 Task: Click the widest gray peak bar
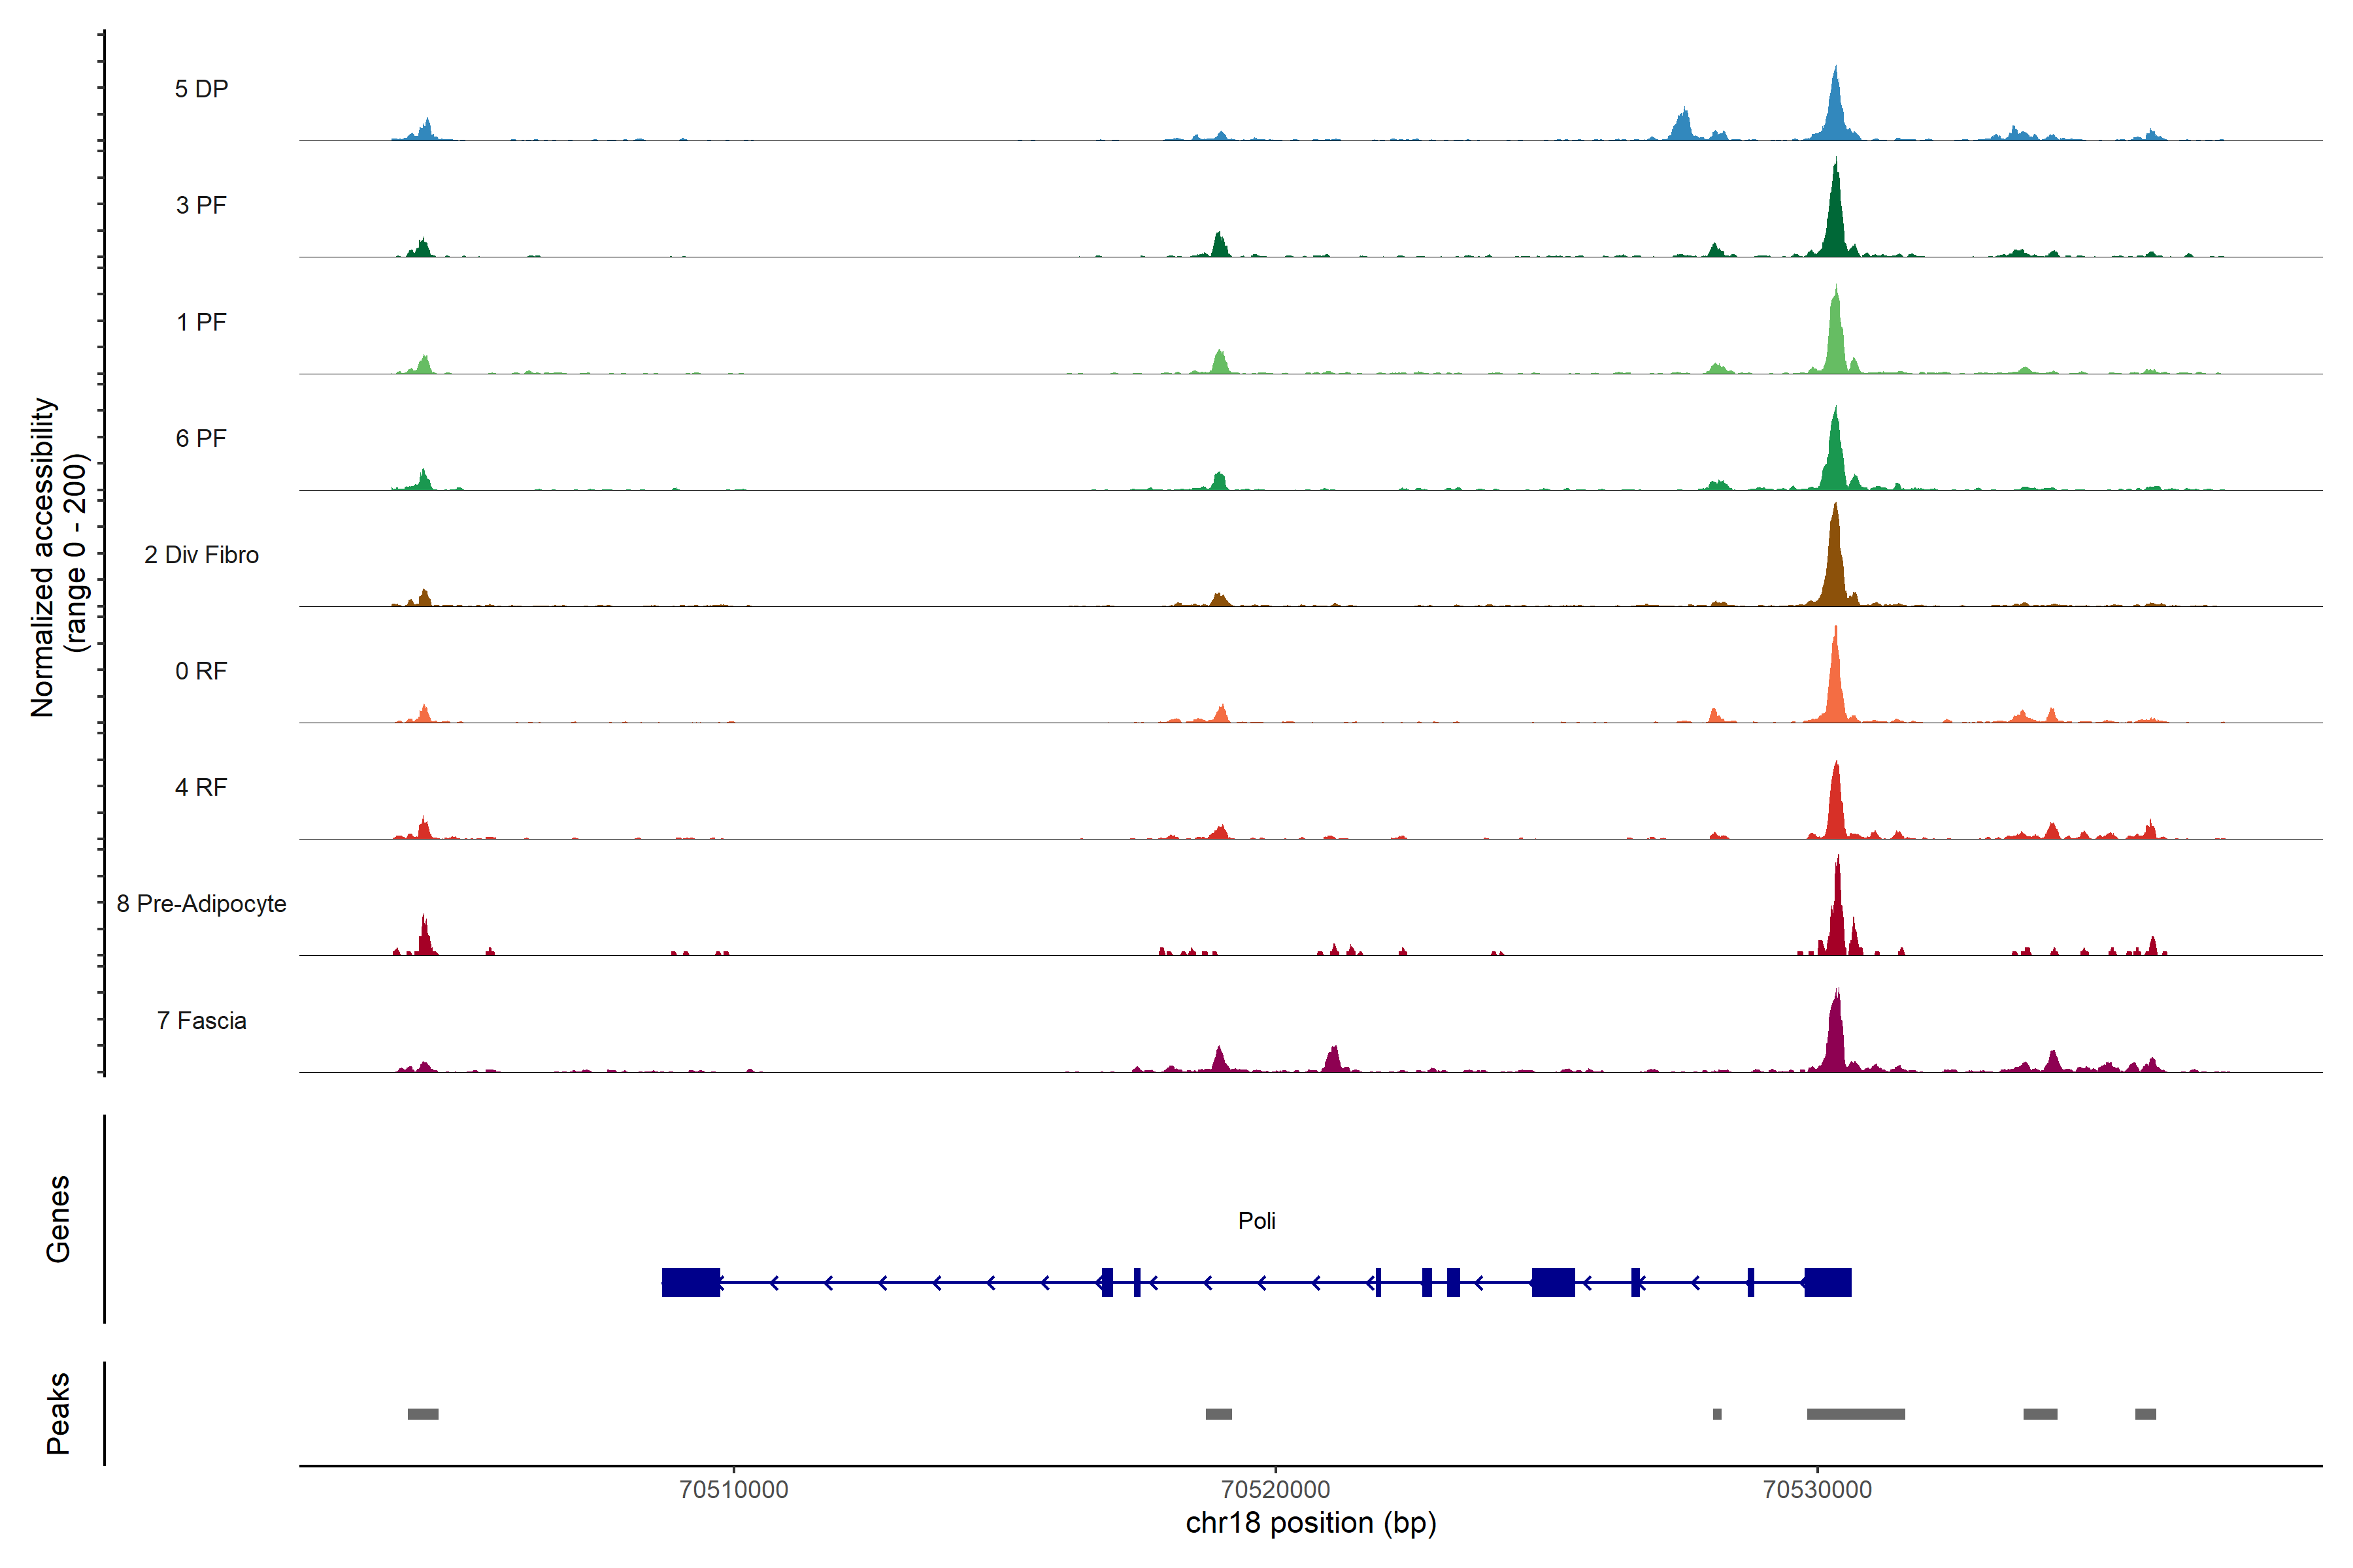(1856, 1414)
